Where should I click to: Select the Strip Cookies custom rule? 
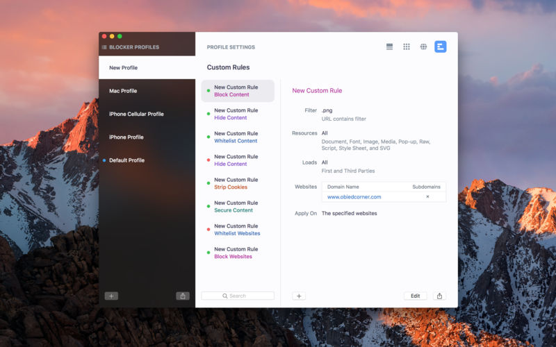[238, 183]
